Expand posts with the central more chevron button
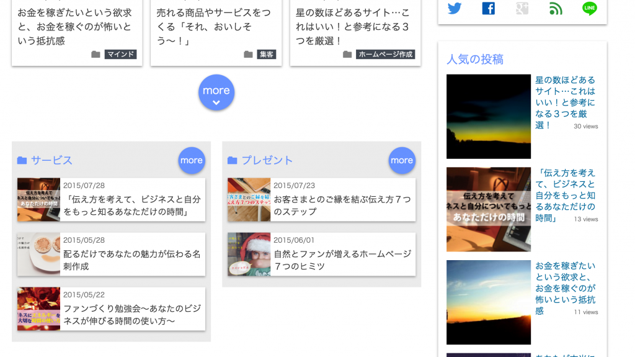Viewport: 635px width, 357px height. (x=216, y=93)
